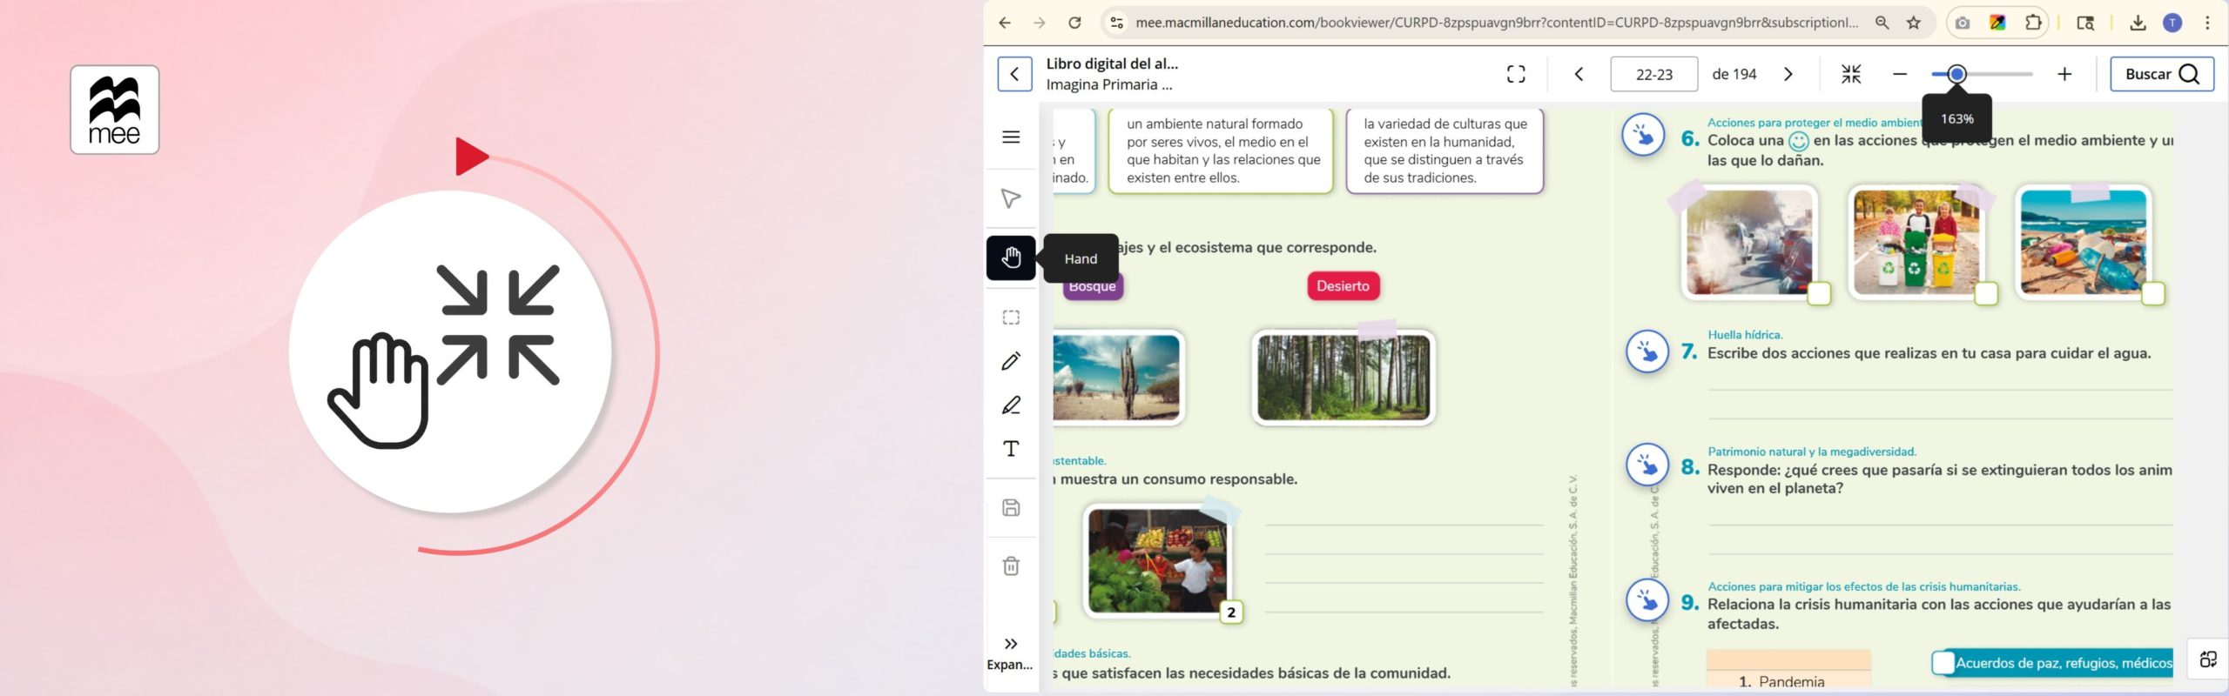Viewport: 2229px width, 696px height.
Task: Click the colorful extension icon
Action: pos(1998,23)
